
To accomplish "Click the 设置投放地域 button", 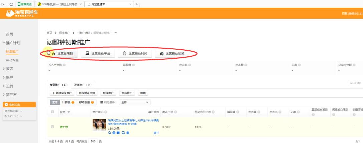I will pyautogui.click(x=172, y=53).
